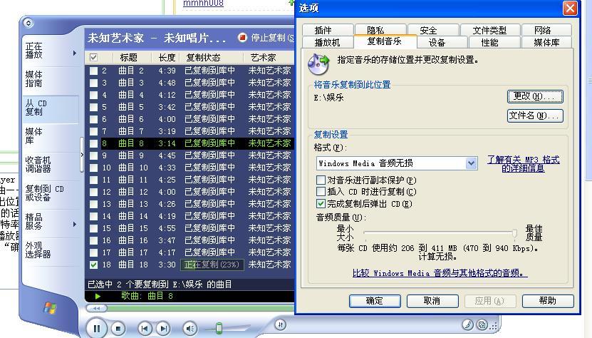Close the Options dialog

click(570, 8)
